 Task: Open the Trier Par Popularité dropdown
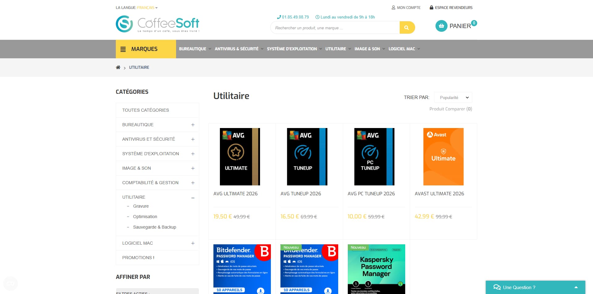(x=453, y=97)
